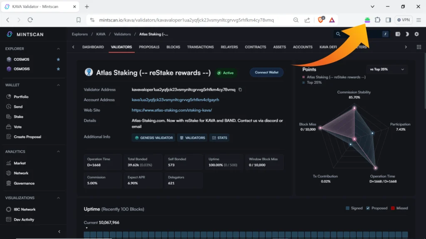Open the settings gear in Mintscan header
Viewport: 426px width, 239px height.
(416, 34)
